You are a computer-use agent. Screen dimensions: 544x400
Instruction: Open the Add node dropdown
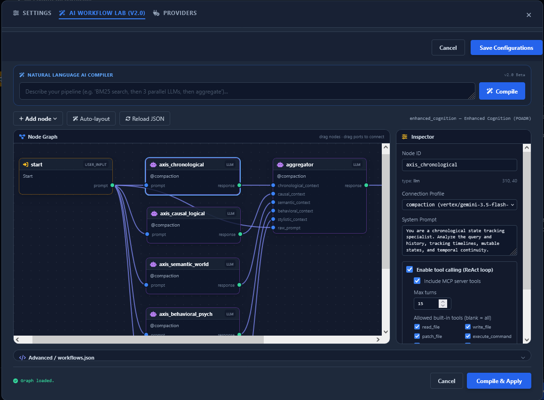[38, 118]
